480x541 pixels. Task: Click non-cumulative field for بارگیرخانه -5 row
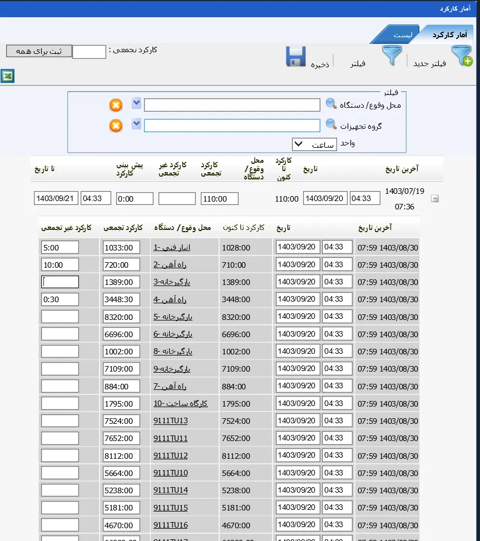[60, 317]
